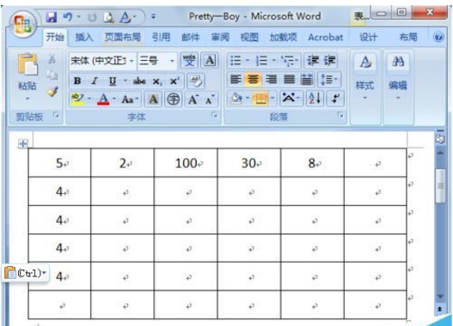The image size is (453, 326).
Task: Open Word help question mark icon
Action: click(438, 37)
